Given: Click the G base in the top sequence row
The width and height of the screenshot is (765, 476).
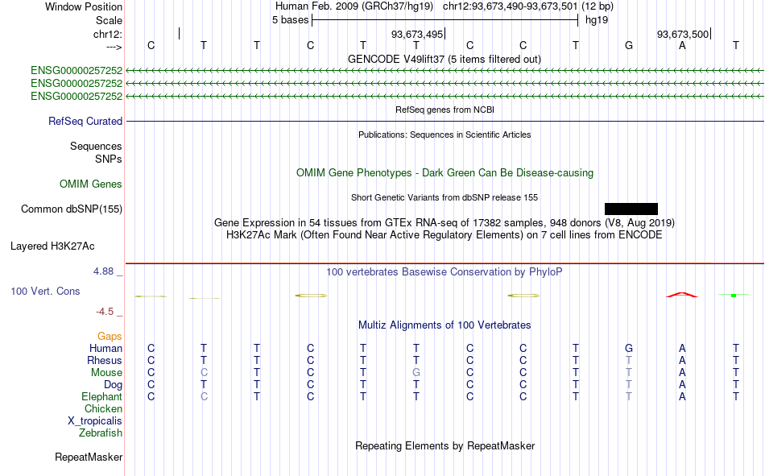Looking at the screenshot, I should [629, 45].
